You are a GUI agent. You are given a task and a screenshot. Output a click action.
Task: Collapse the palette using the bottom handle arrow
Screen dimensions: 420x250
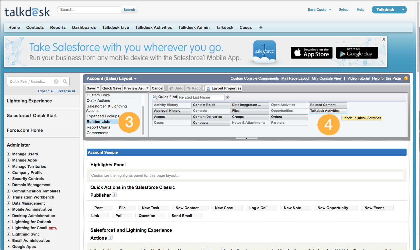pyautogui.click(x=246, y=138)
